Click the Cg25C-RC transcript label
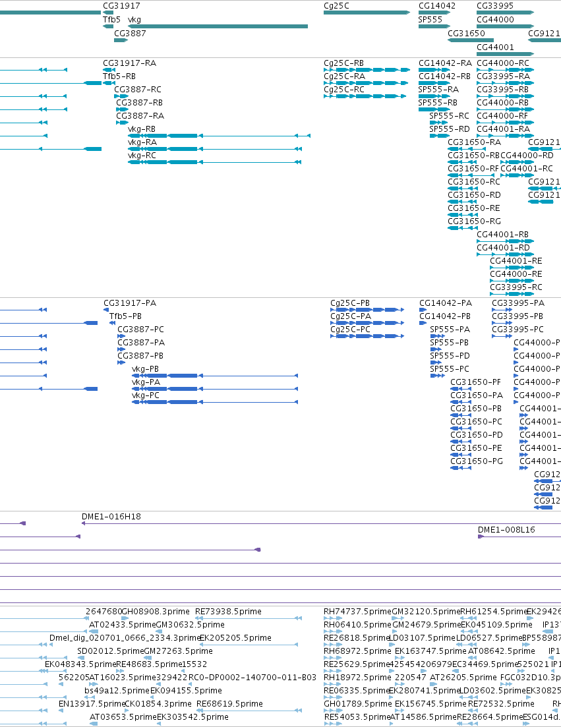The image size is (561, 727). pos(344,89)
